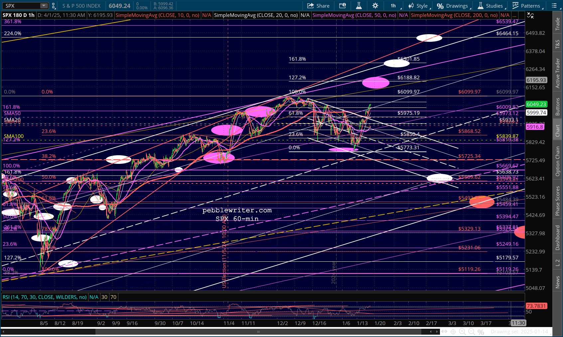Click the SPX symbol input field
The width and height of the screenshot is (563, 337).
[22, 6]
